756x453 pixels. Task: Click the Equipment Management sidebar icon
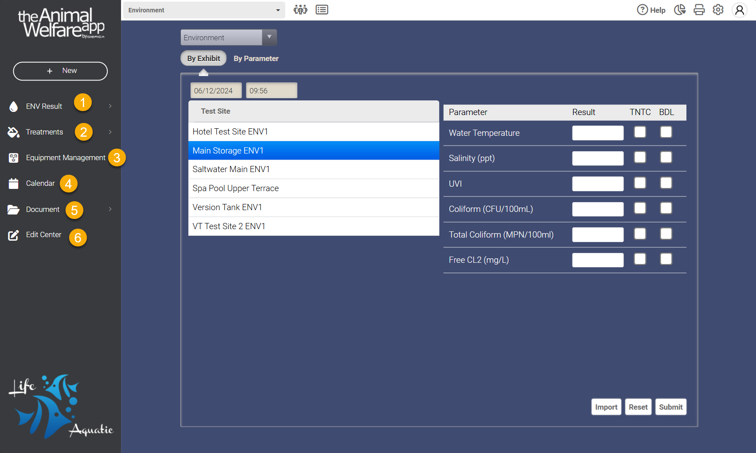pyautogui.click(x=14, y=158)
